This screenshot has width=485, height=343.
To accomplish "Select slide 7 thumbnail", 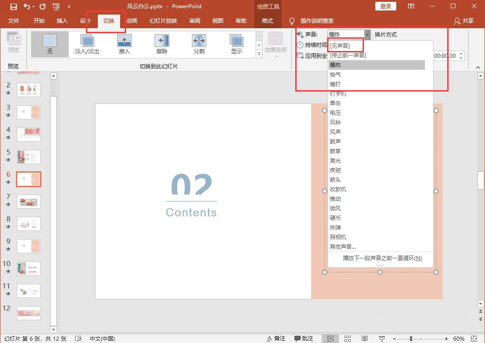I will click(29, 201).
